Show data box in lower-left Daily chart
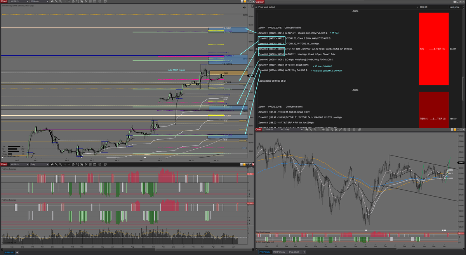 [73, 164]
